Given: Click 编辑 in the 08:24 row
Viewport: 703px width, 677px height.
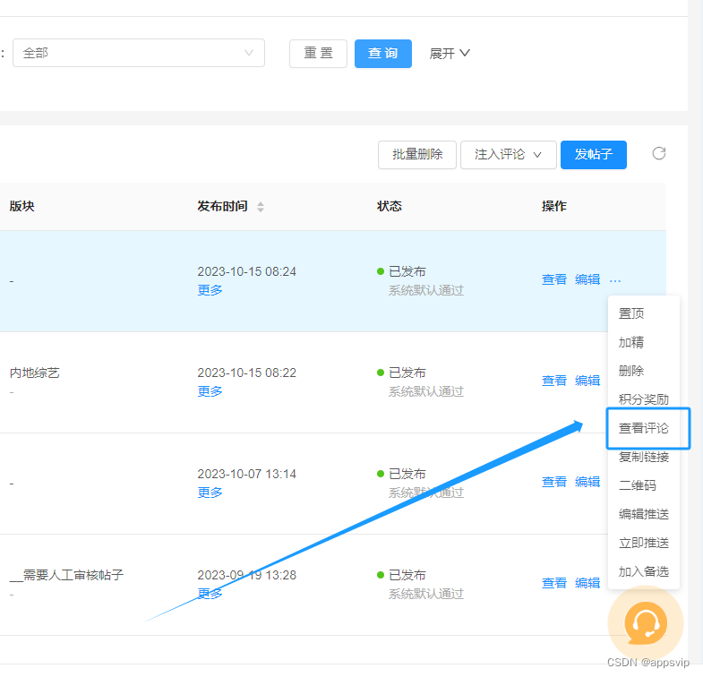Looking at the screenshot, I should pos(587,279).
